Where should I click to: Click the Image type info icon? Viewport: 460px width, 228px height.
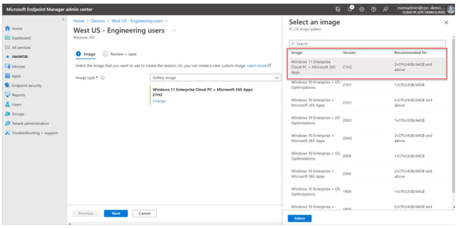[x=102, y=78]
